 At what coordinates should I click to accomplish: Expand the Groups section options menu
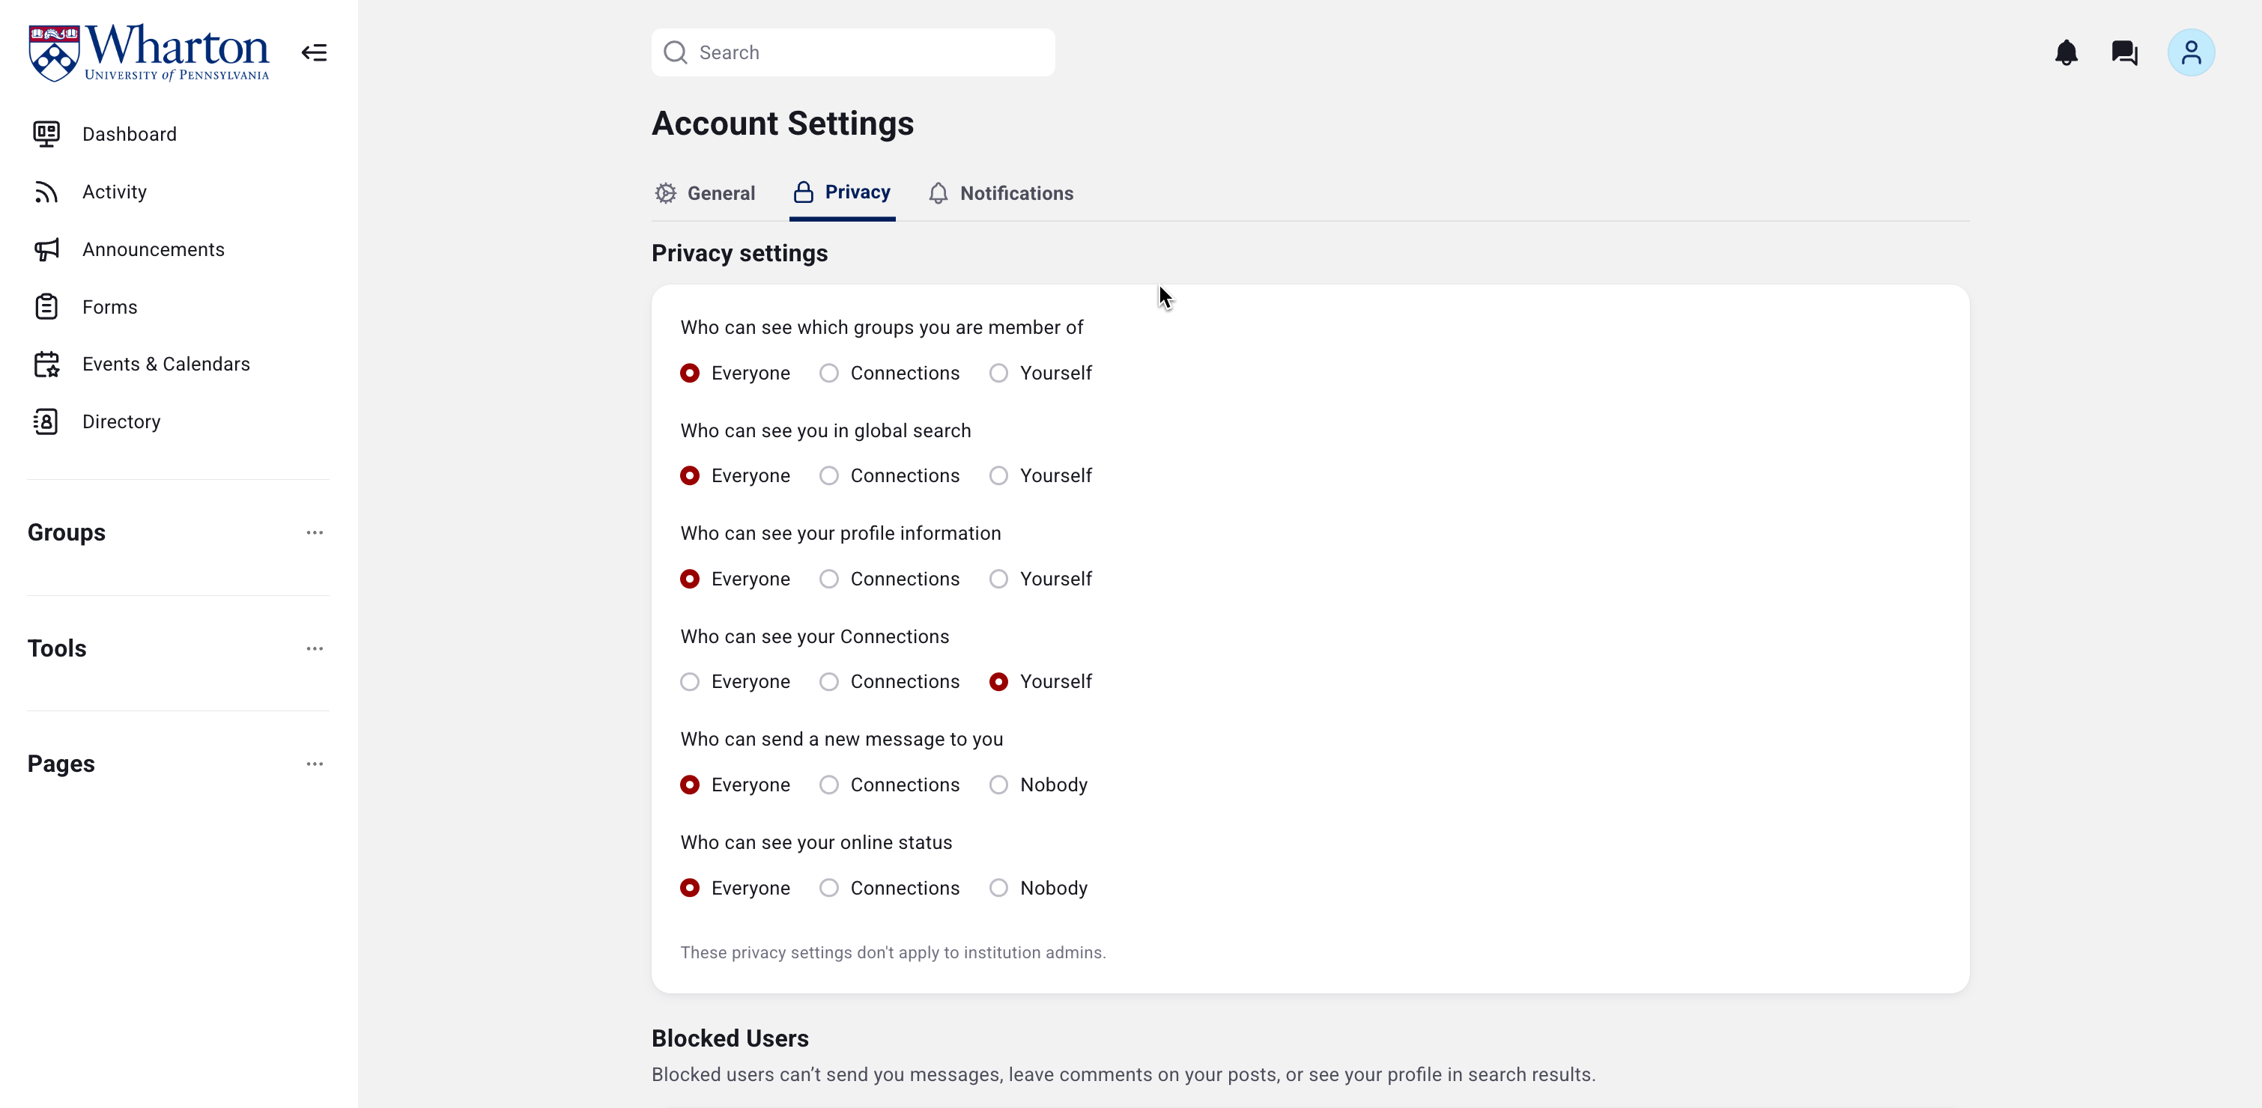point(315,533)
